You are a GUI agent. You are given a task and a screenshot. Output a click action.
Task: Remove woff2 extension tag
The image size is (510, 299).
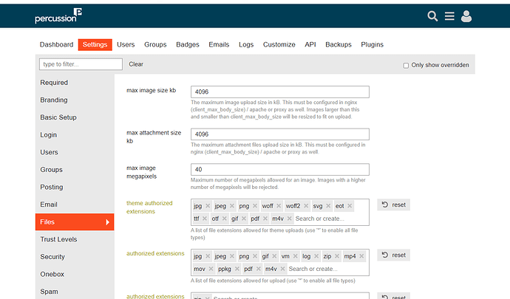[306, 206]
